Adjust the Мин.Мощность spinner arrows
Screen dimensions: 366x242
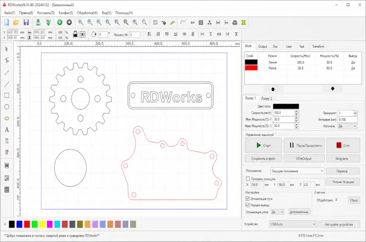point(296,119)
